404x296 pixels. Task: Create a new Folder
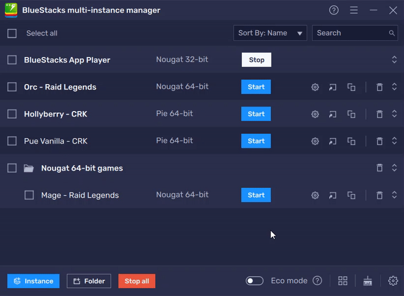[x=89, y=281]
